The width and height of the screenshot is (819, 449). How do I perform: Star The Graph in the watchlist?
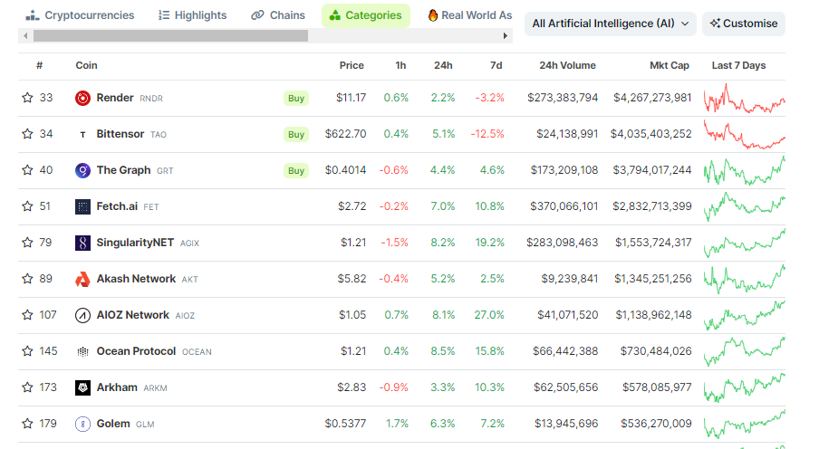point(28,169)
